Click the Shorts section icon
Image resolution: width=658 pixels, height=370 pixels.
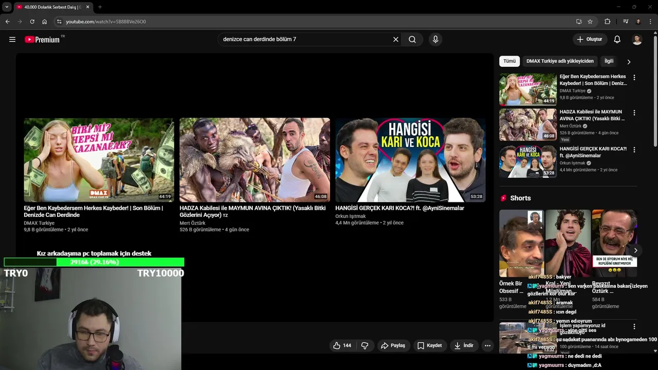point(503,198)
